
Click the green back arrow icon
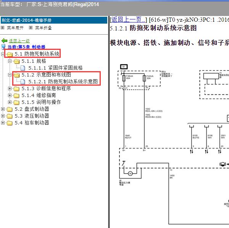coord(4,41)
